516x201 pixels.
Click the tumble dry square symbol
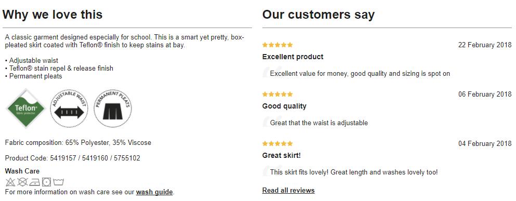click(46, 182)
